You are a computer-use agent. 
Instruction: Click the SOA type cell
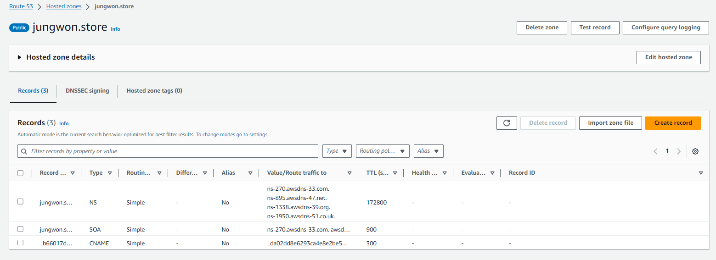coord(95,229)
